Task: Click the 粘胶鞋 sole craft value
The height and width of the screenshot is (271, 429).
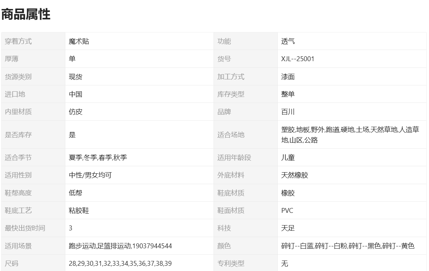Action: point(79,211)
